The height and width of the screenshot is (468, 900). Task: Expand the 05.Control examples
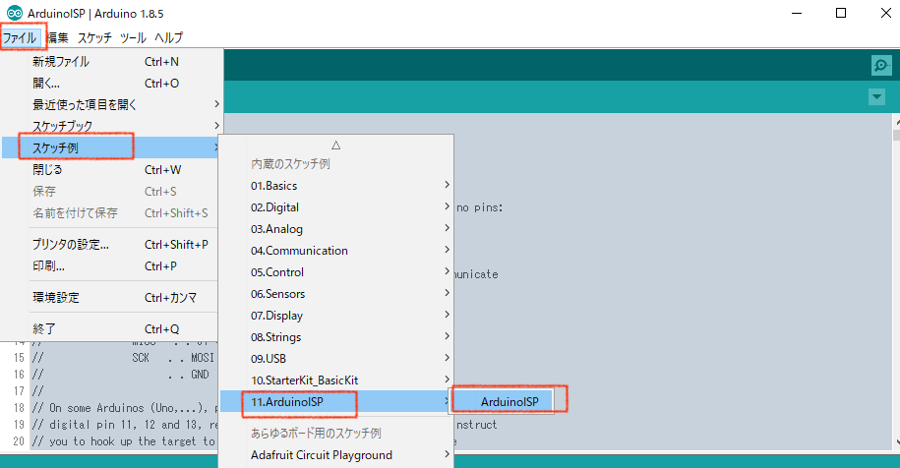(x=336, y=271)
